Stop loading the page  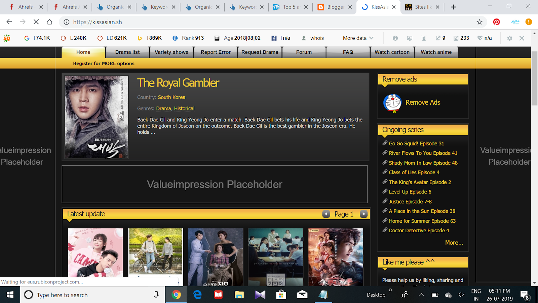click(x=36, y=22)
